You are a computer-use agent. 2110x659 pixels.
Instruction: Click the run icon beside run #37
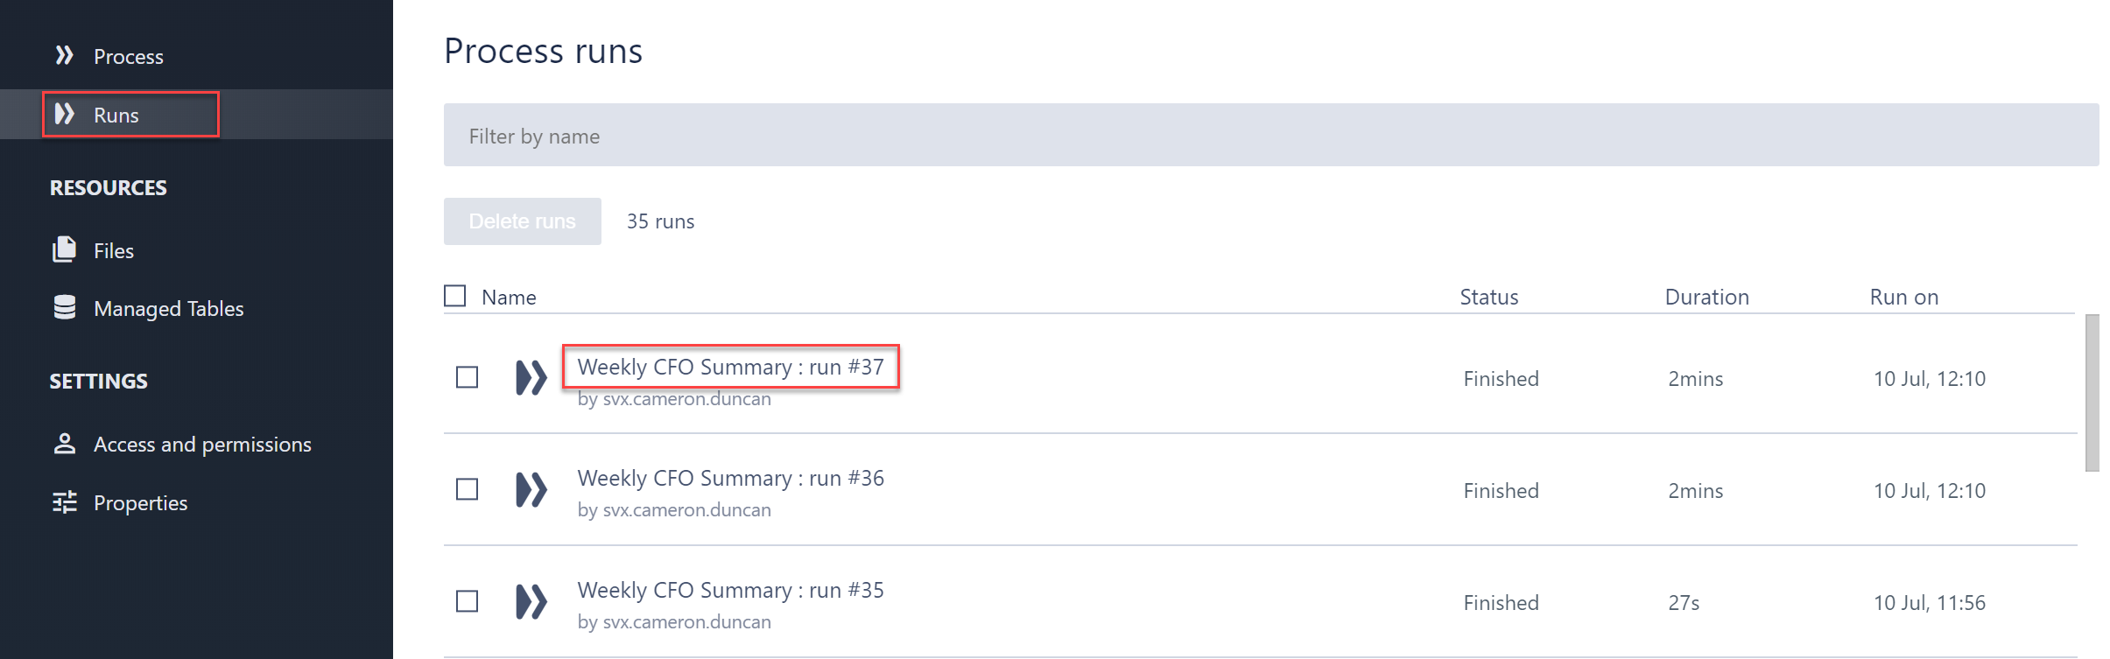[x=531, y=378]
